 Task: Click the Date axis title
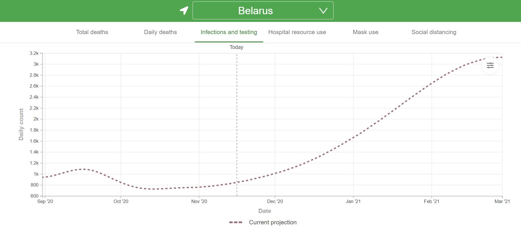coord(265,211)
